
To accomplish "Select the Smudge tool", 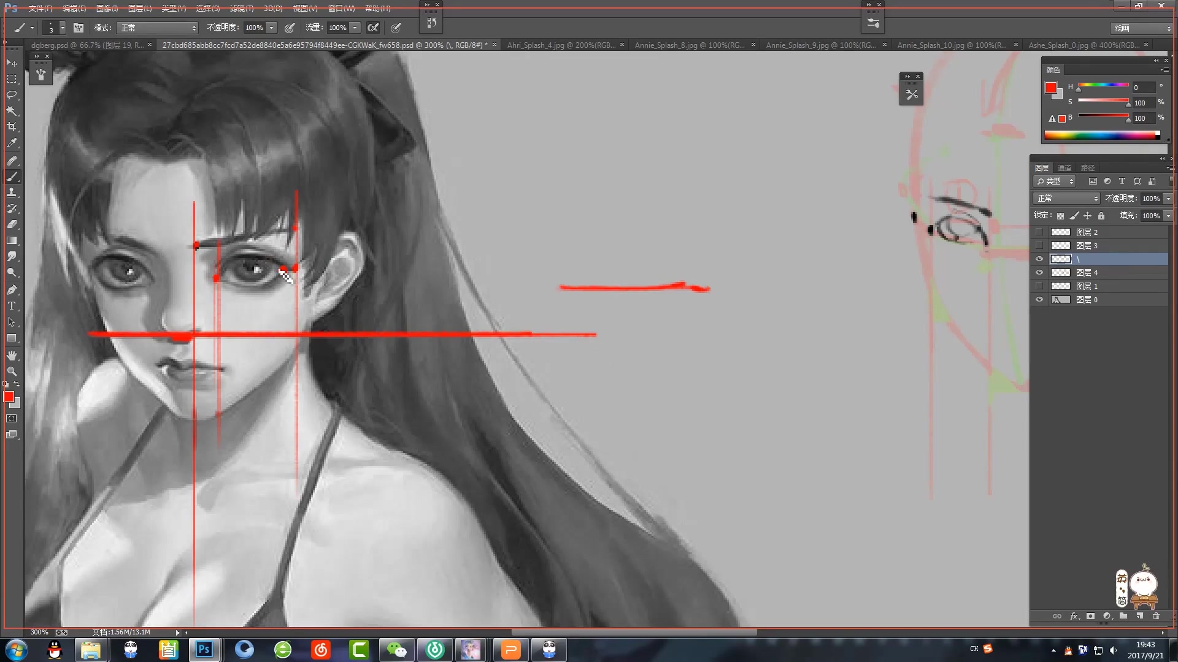I will [x=12, y=256].
